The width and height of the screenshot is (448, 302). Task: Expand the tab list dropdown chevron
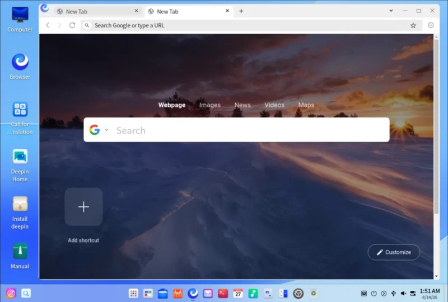tap(391, 11)
